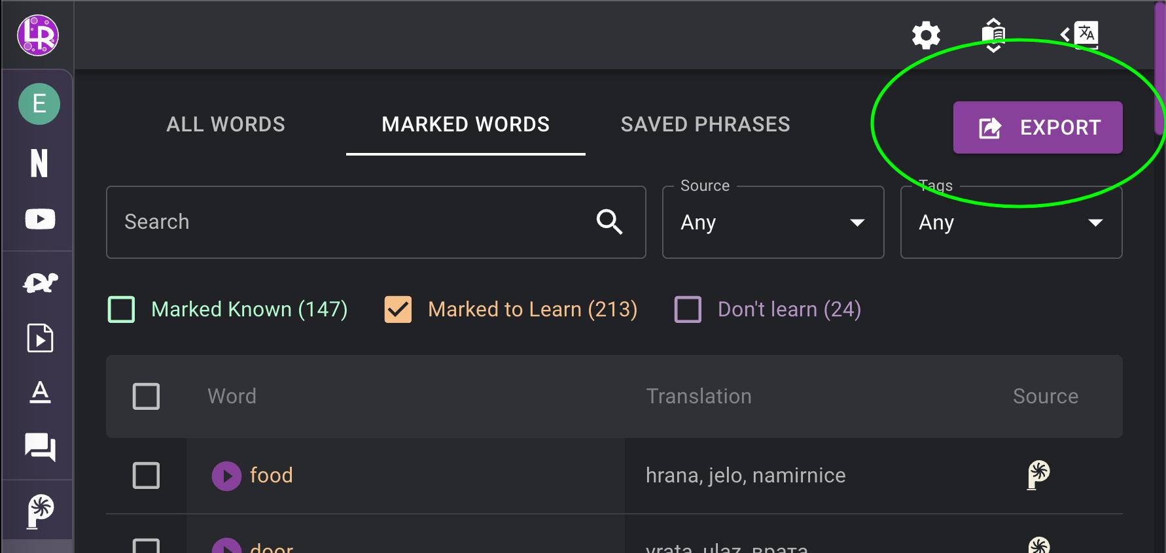1166x553 pixels.
Task: Tick the Don't learn (24) checkbox
Action: pos(688,309)
